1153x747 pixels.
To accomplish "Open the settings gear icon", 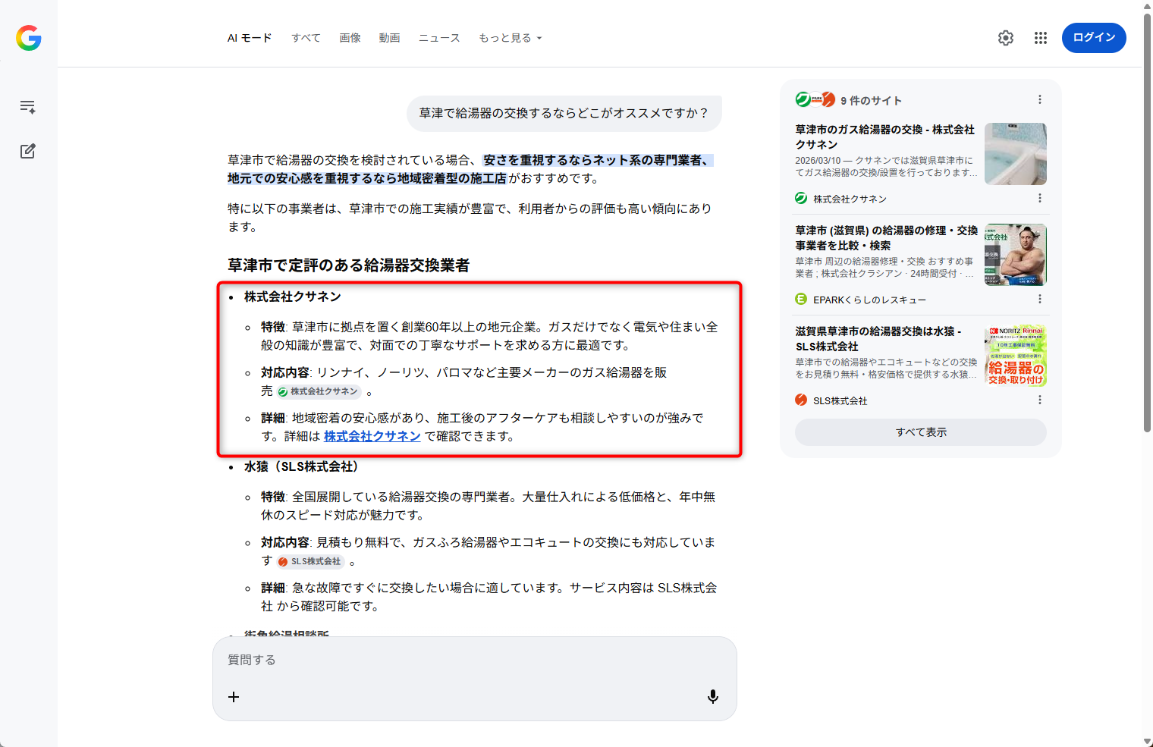I will pos(1006,38).
